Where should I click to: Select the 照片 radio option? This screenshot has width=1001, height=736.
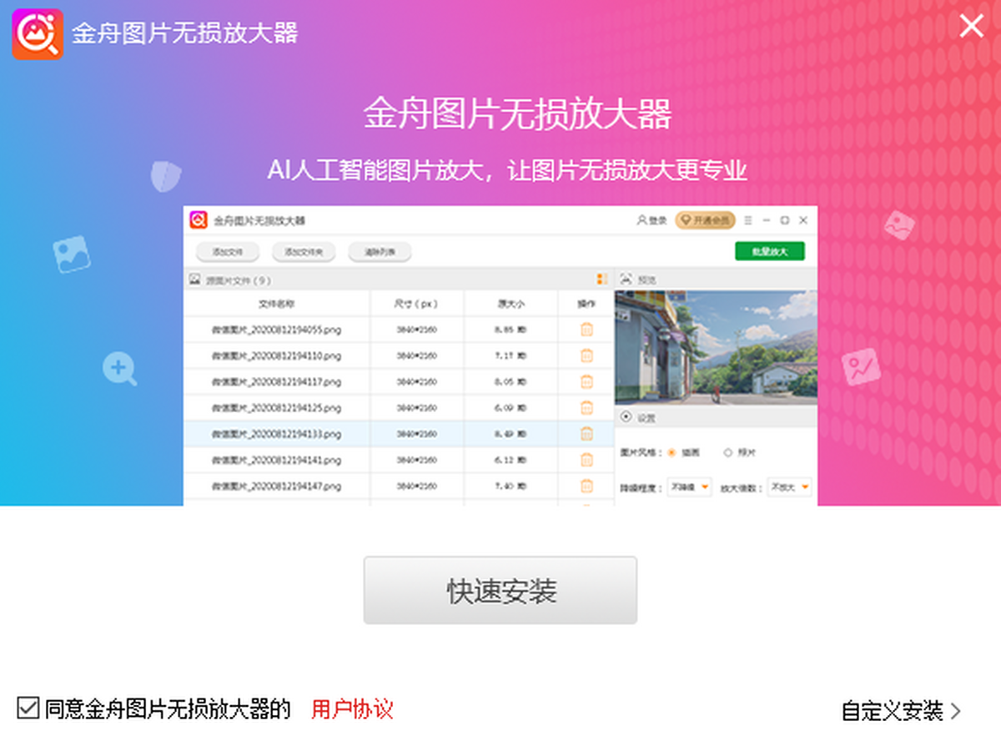point(727,452)
